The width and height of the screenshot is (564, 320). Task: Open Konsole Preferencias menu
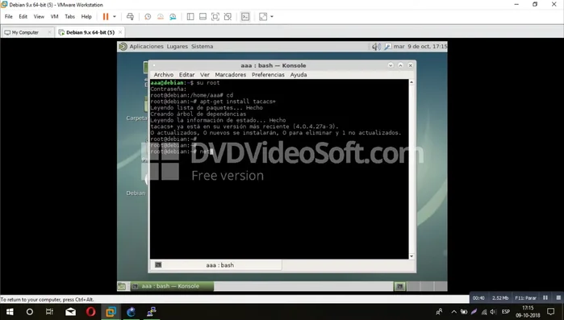[268, 75]
